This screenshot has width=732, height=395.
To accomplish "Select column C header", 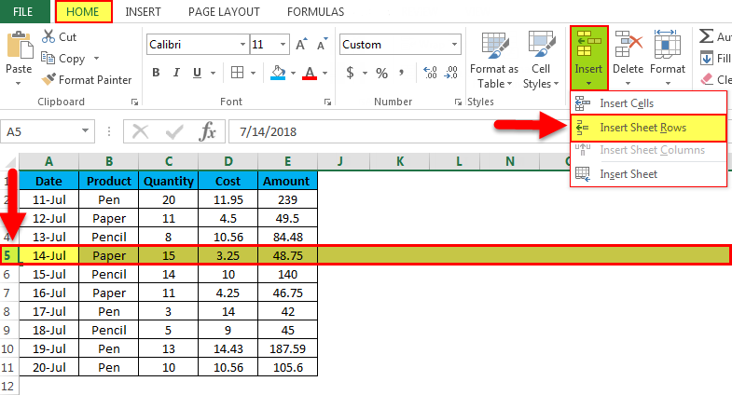I will point(169,162).
